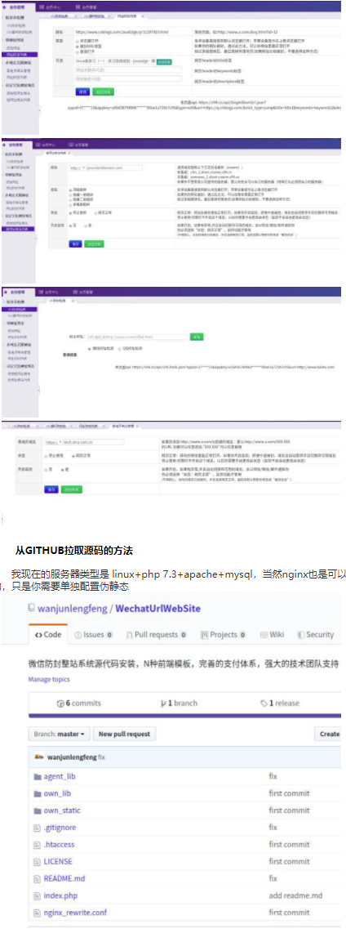This screenshot has height=929, width=346.
Task: Switch to the Security tab
Action: coord(317,635)
